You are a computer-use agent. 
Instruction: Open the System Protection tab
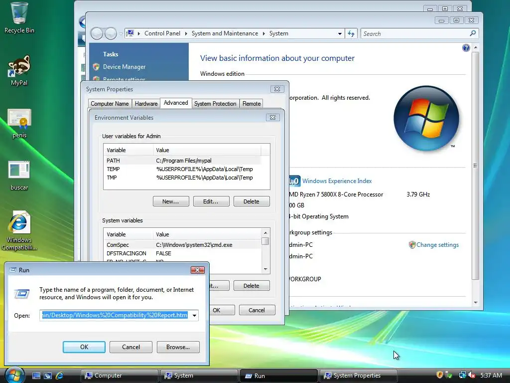pyautogui.click(x=215, y=104)
